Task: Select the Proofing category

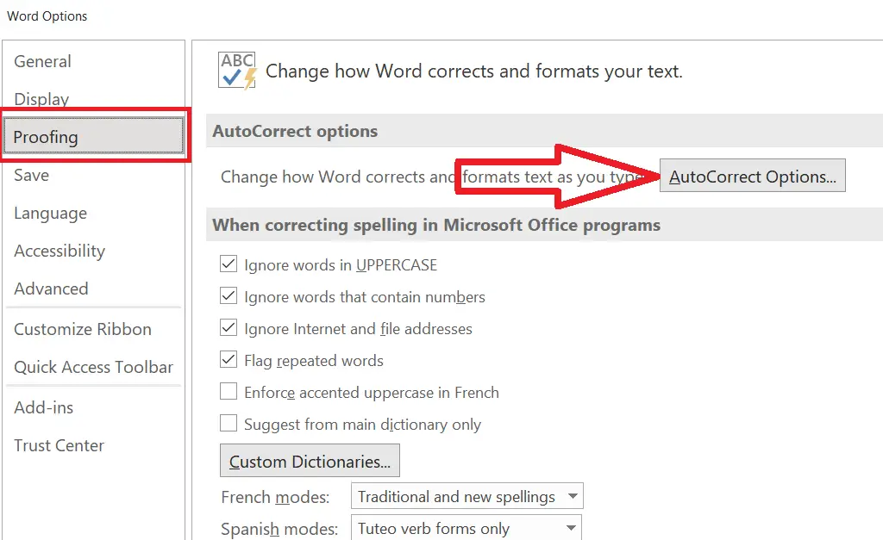Action: pos(93,135)
